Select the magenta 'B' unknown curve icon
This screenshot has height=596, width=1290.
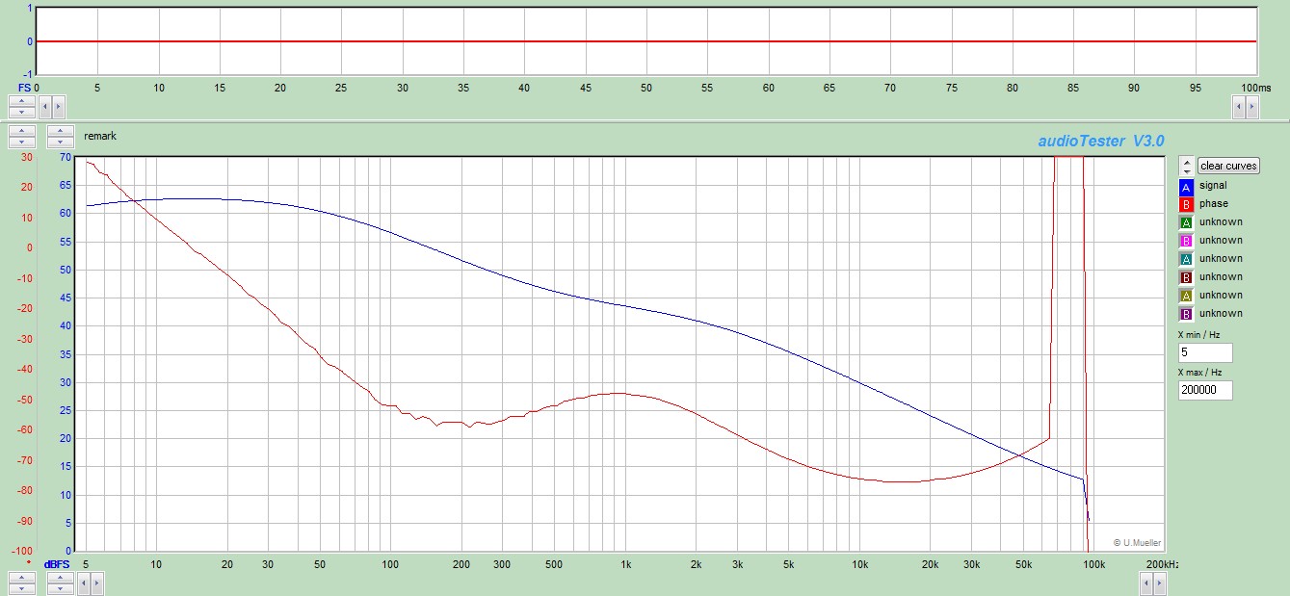pyautogui.click(x=1186, y=241)
